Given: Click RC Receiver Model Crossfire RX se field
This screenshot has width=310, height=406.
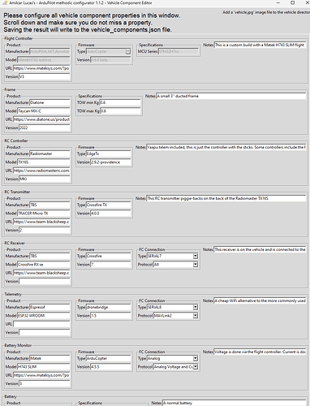Looking at the screenshot, I should pyautogui.click(x=44, y=265).
